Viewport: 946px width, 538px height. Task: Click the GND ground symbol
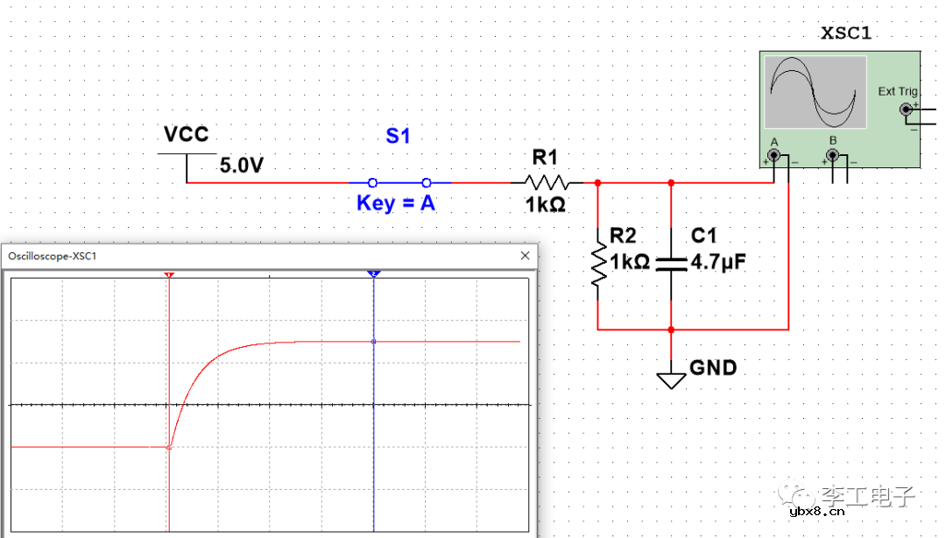tap(671, 379)
